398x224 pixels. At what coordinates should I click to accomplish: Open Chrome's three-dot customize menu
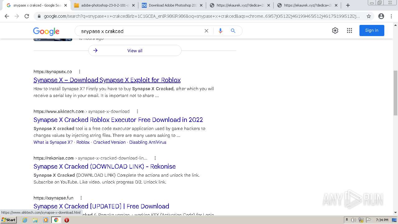pyautogui.click(x=391, y=16)
